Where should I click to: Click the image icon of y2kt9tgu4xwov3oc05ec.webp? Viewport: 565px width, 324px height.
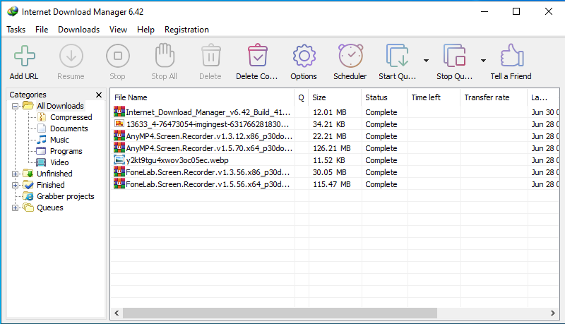(x=119, y=160)
